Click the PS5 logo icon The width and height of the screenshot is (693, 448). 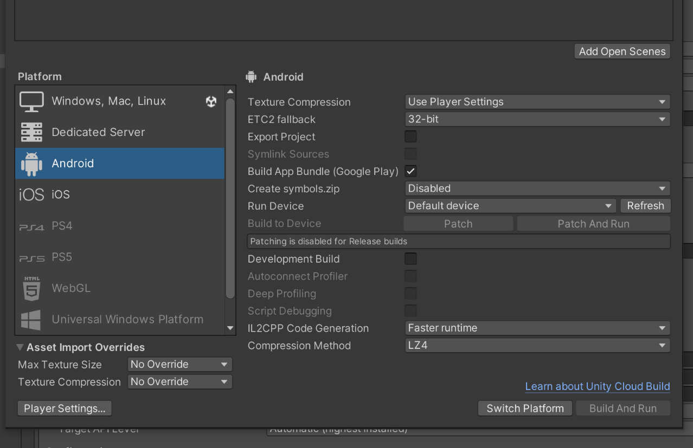pyautogui.click(x=31, y=257)
